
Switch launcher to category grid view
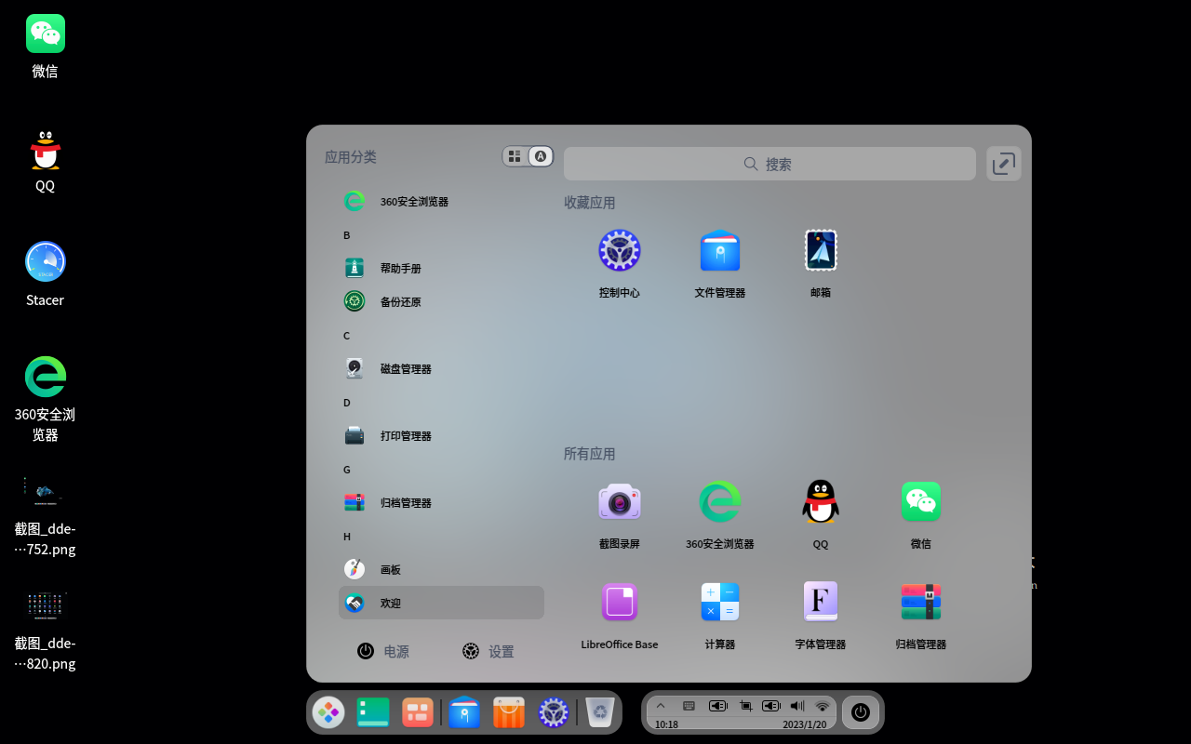point(515,156)
